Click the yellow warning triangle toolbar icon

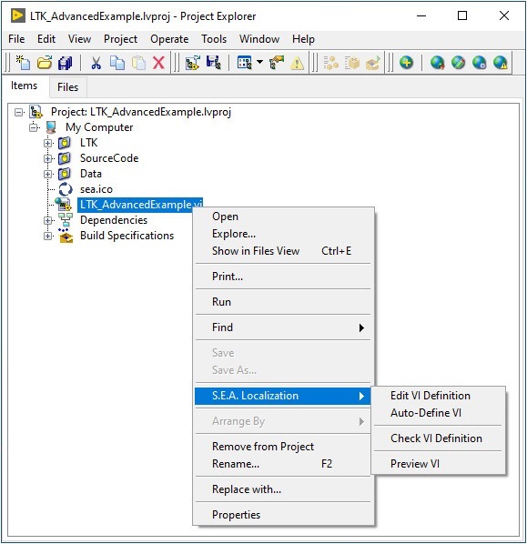(297, 63)
